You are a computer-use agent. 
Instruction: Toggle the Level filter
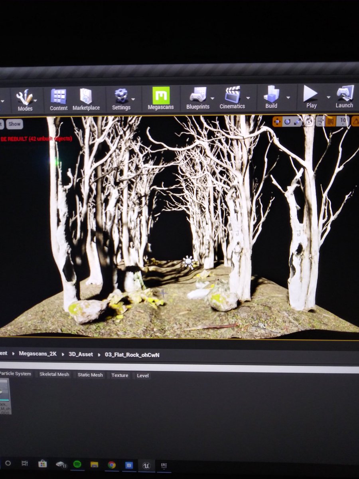pyautogui.click(x=143, y=376)
